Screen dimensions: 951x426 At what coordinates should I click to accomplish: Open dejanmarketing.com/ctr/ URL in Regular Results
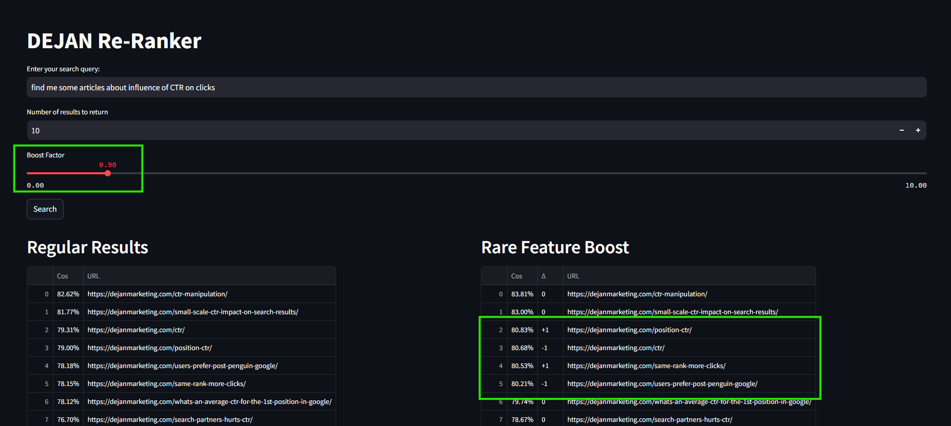136,330
